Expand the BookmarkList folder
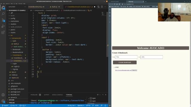 [x=18, y=52]
